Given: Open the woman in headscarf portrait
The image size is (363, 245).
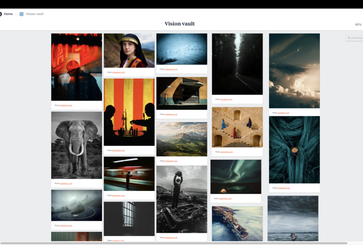Looking at the screenshot, I should 129,50.
